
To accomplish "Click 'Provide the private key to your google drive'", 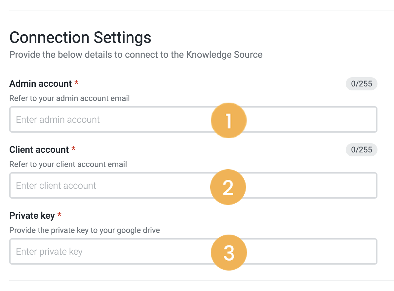I will (x=84, y=230).
